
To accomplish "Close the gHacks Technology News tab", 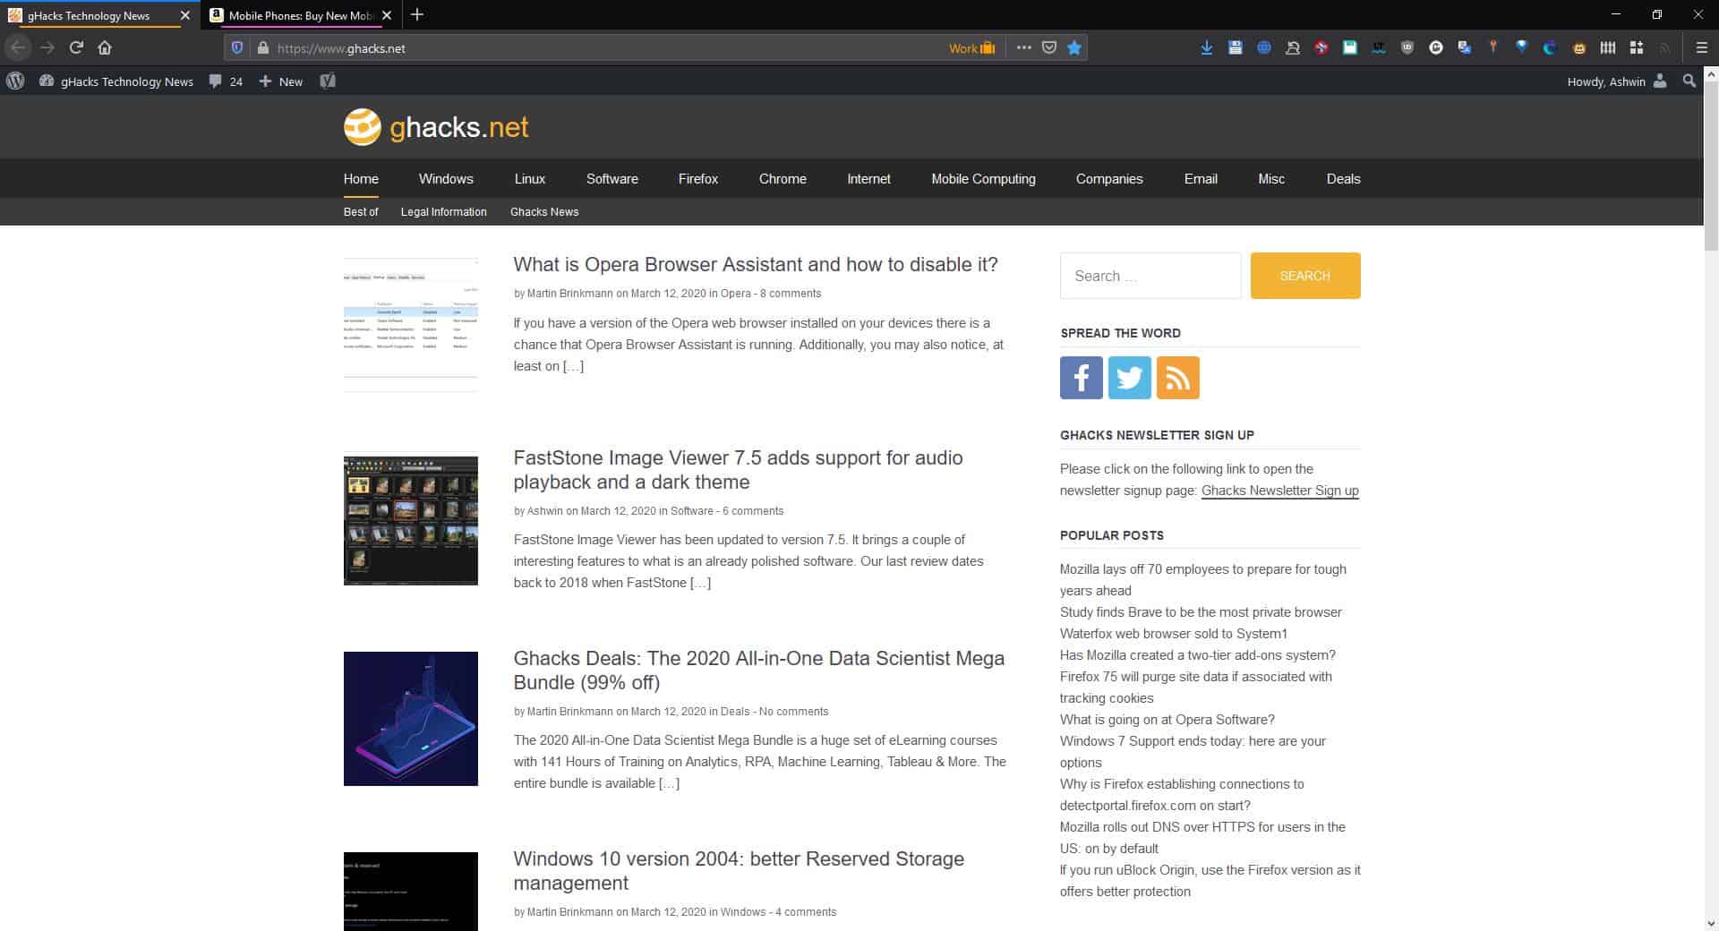I will point(185,15).
